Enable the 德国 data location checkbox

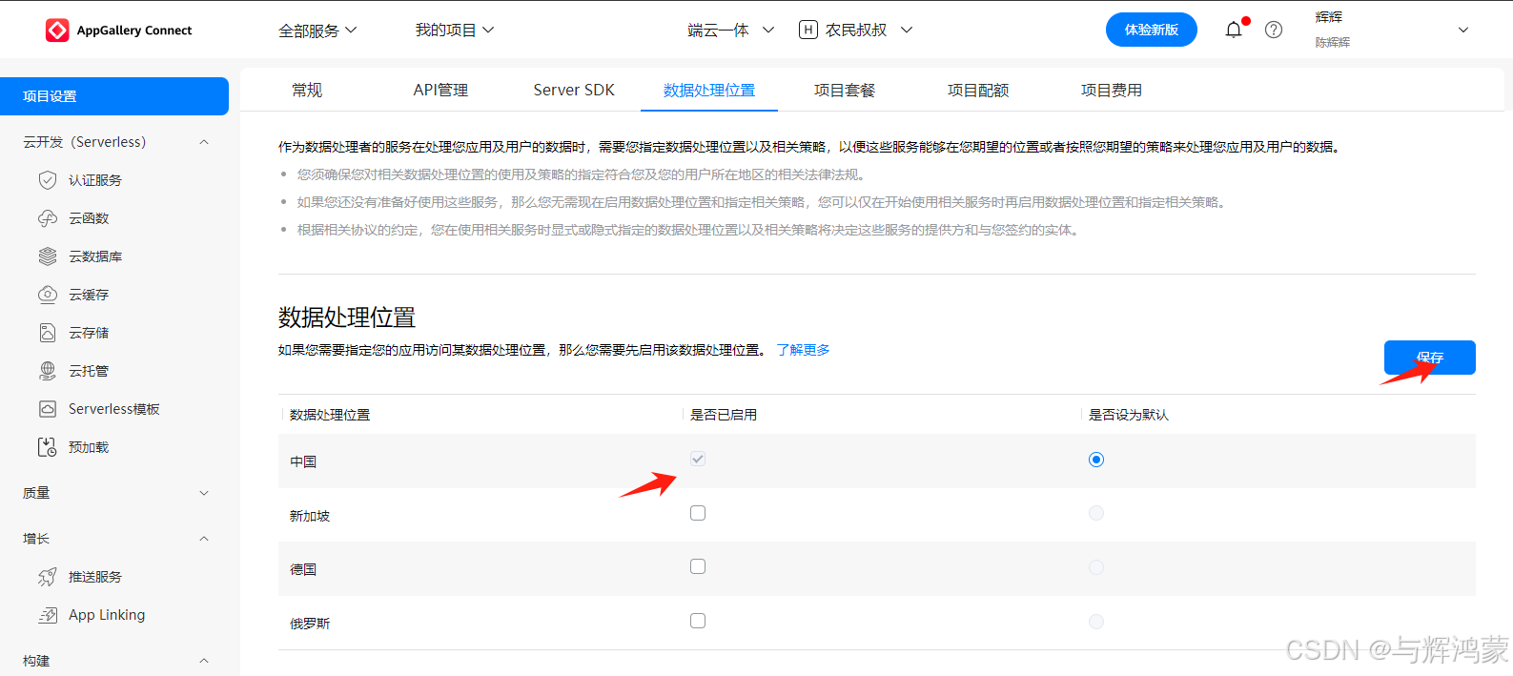tap(698, 566)
